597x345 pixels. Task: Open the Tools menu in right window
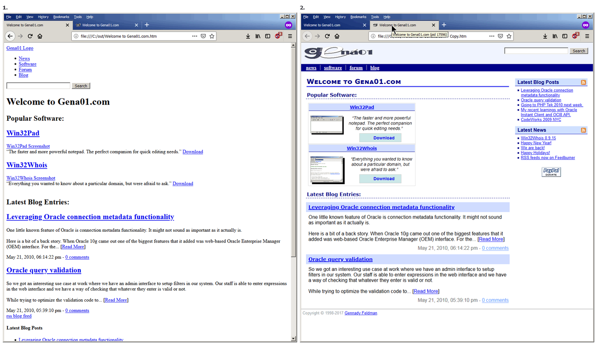pyautogui.click(x=375, y=17)
